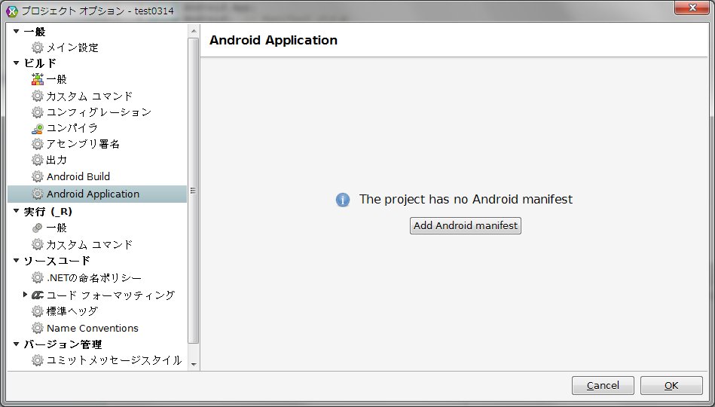
Task: Select Name Conventions text row
Action: coord(92,328)
